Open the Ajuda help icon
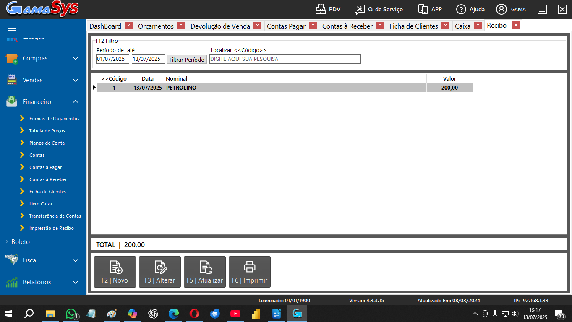 click(461, 9)
